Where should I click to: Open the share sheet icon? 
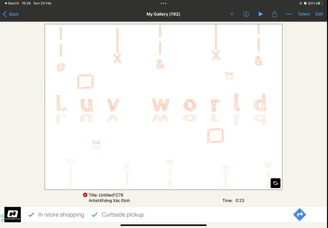click(275, 14)
